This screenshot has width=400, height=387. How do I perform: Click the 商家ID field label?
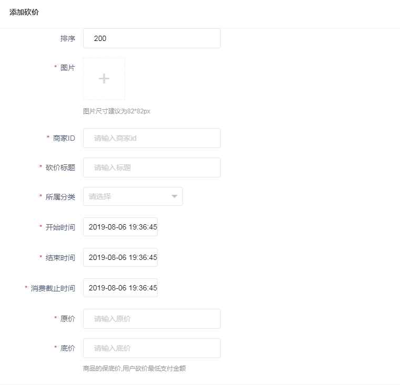click(64, 138)
